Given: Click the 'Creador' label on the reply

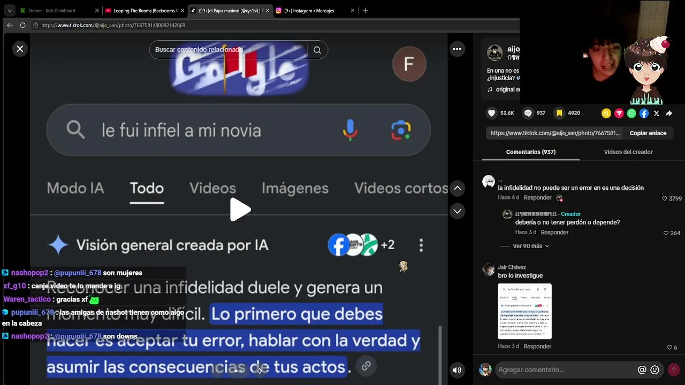Looking at the screenshot, I should (x=570, y=214).
